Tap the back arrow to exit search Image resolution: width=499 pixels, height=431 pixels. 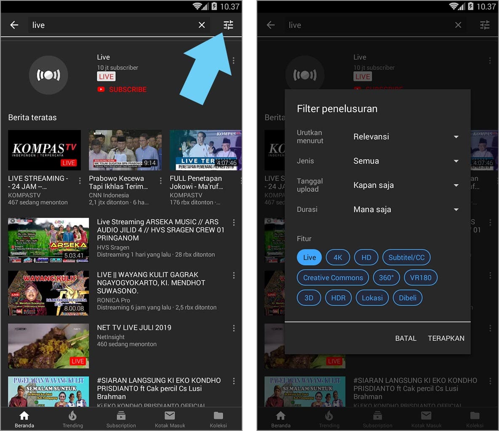[x=14, y=25]
